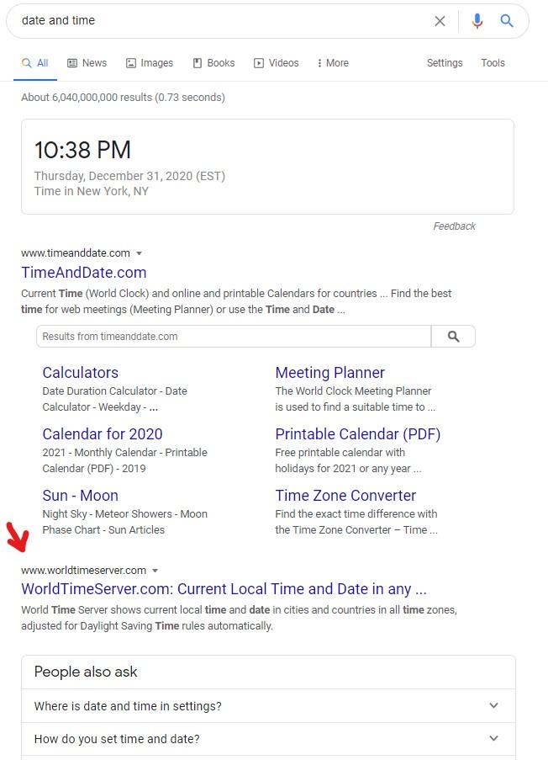548x760 pixels.
Task: Open the Tools menu
Action: [x=493, y=63]
